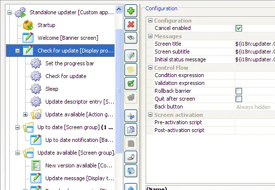Click the Screen title value field
This screenshot has width=275, height=190.
pos(255,44)
